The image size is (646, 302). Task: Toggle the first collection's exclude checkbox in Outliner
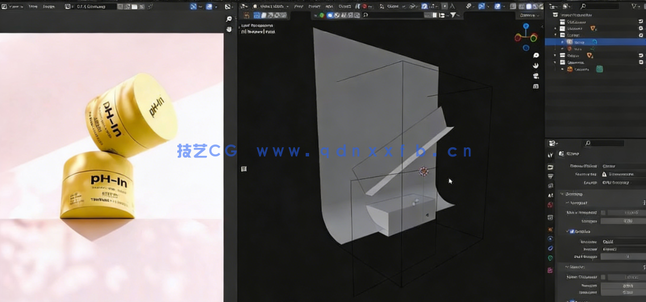pyautogui.click(x=641, y=22)
